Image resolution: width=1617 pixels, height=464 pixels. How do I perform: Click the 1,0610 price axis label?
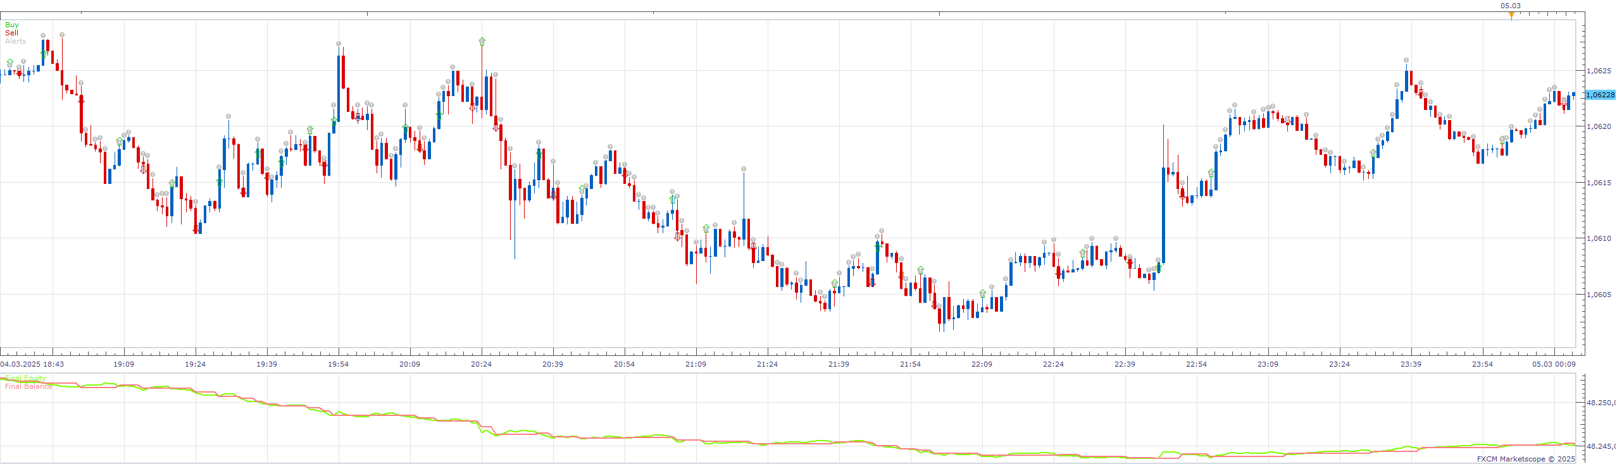1599,238
